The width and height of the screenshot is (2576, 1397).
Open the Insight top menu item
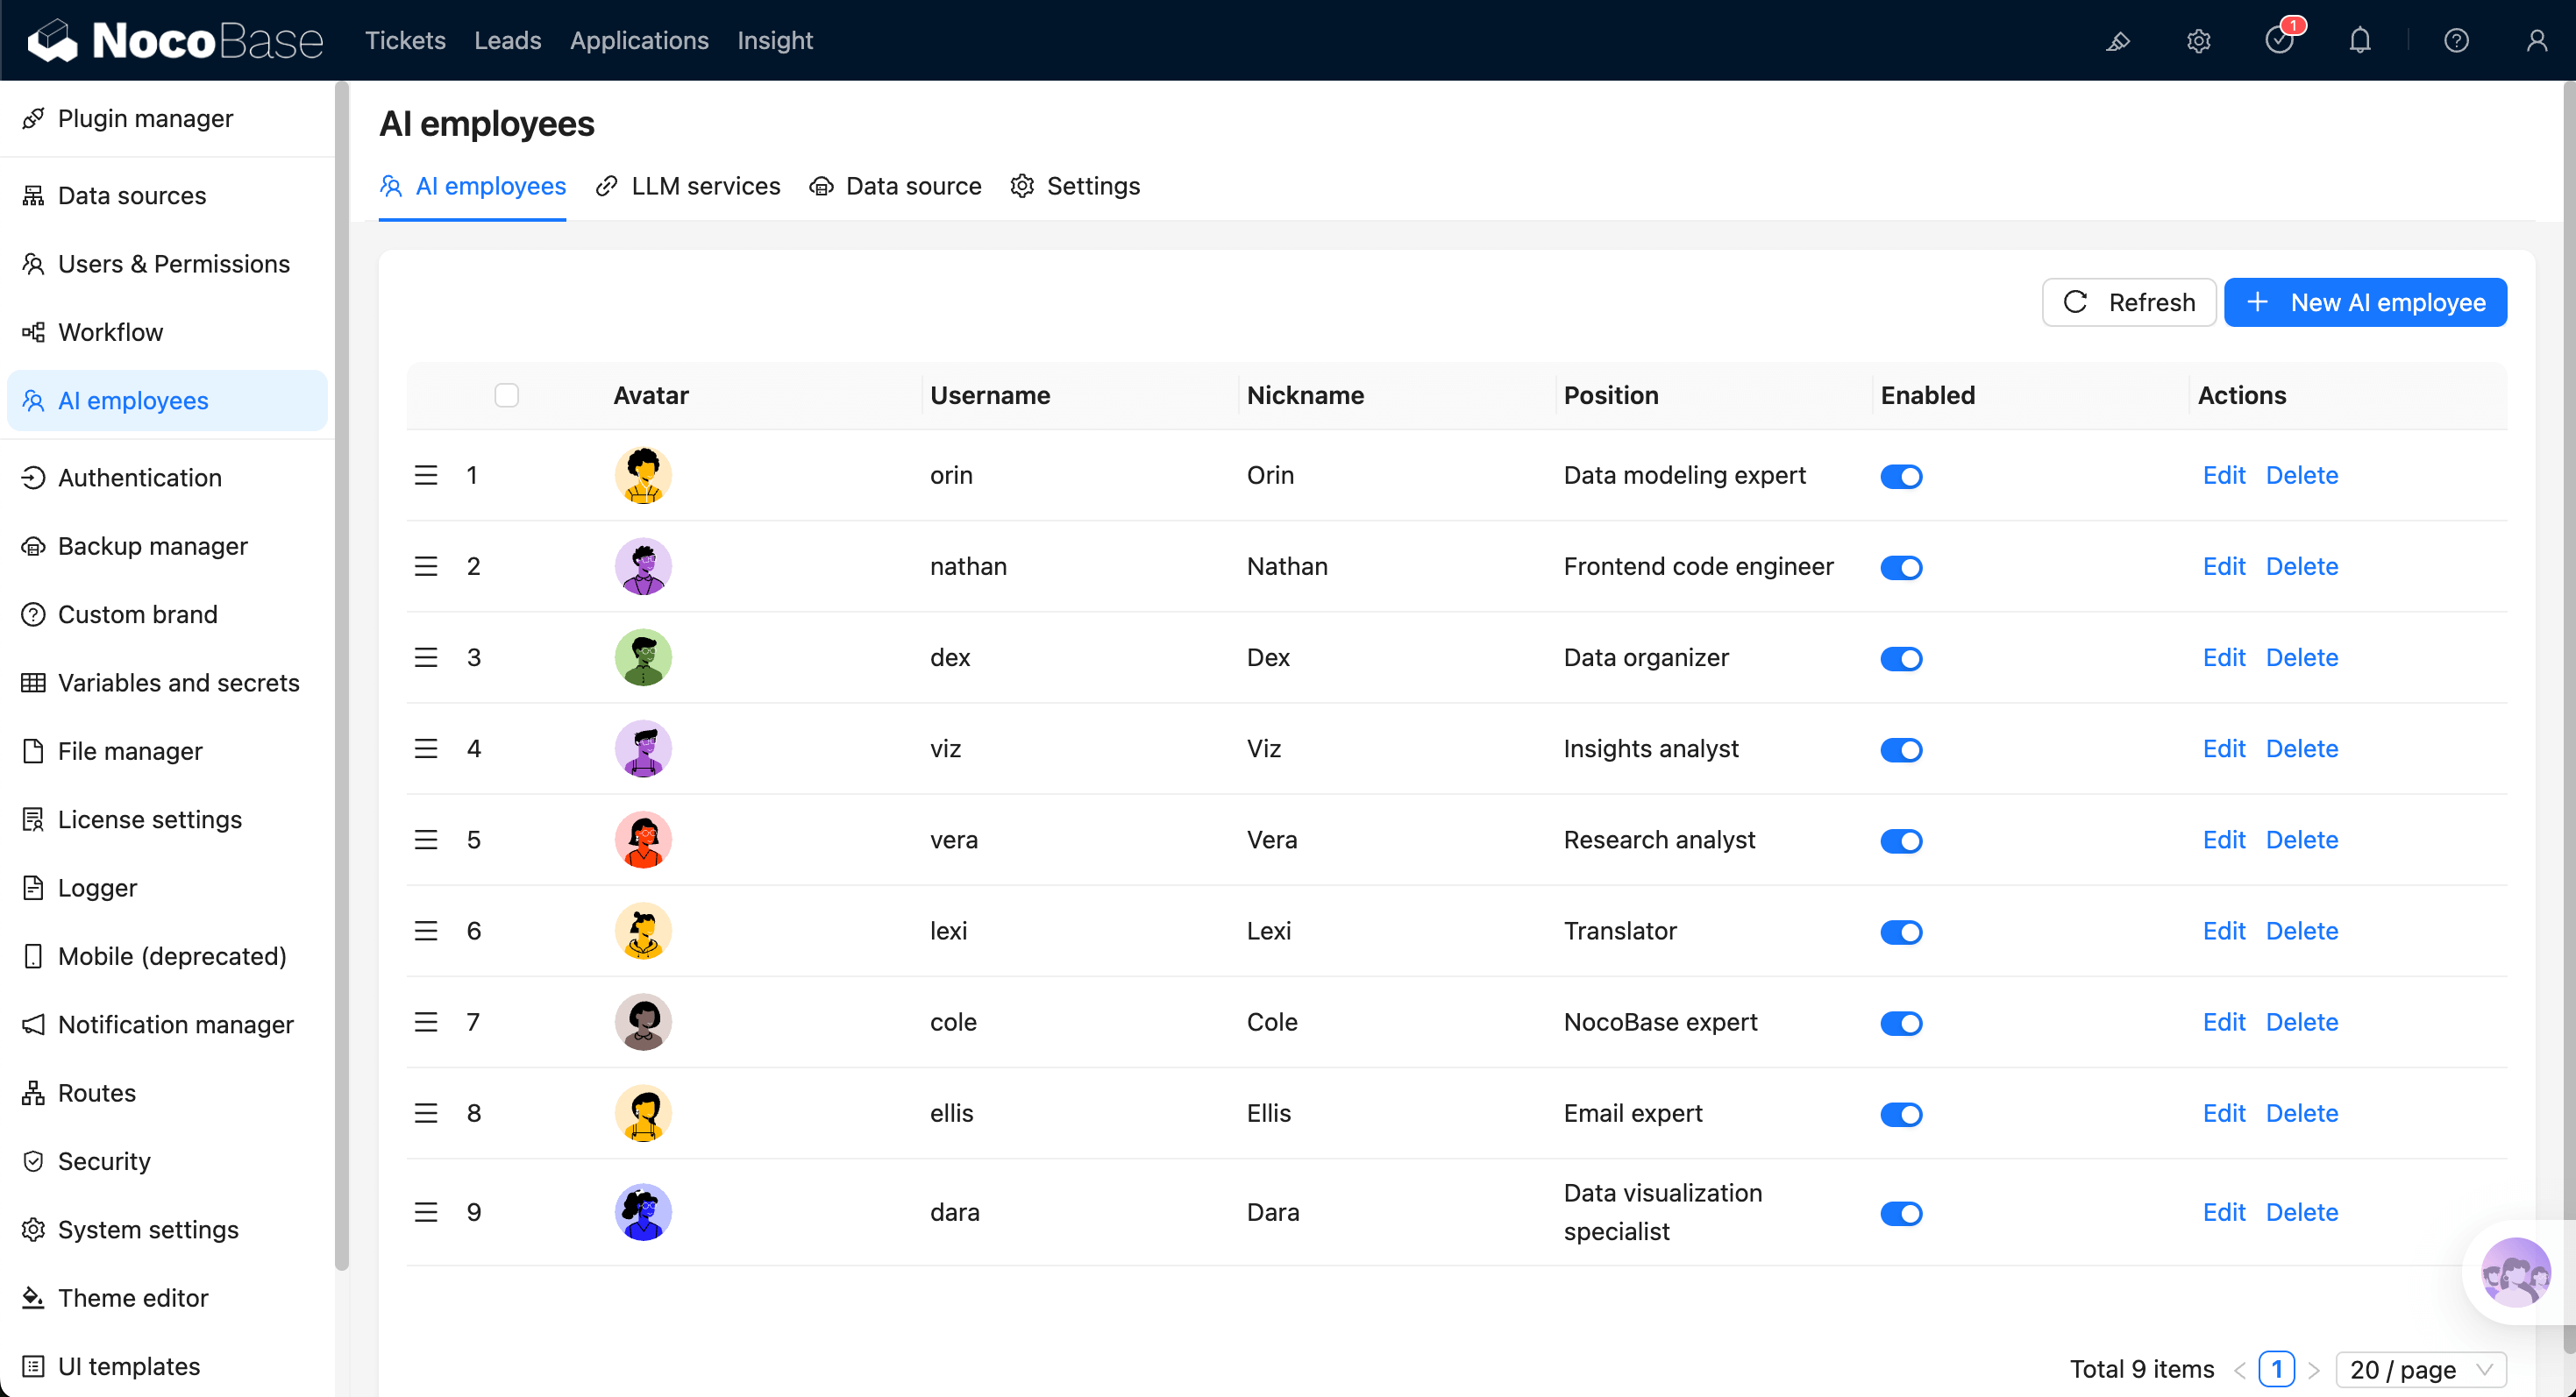pos(774,41)
